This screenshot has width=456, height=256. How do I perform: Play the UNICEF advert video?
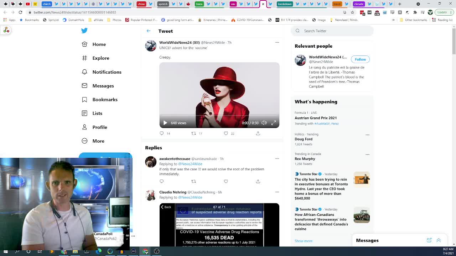pos(165,123)
